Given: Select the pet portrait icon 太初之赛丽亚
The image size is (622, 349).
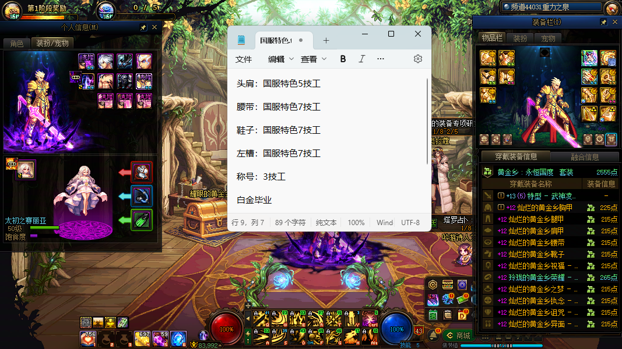Looking at the screenshot, I should click(x=26, y=169).
